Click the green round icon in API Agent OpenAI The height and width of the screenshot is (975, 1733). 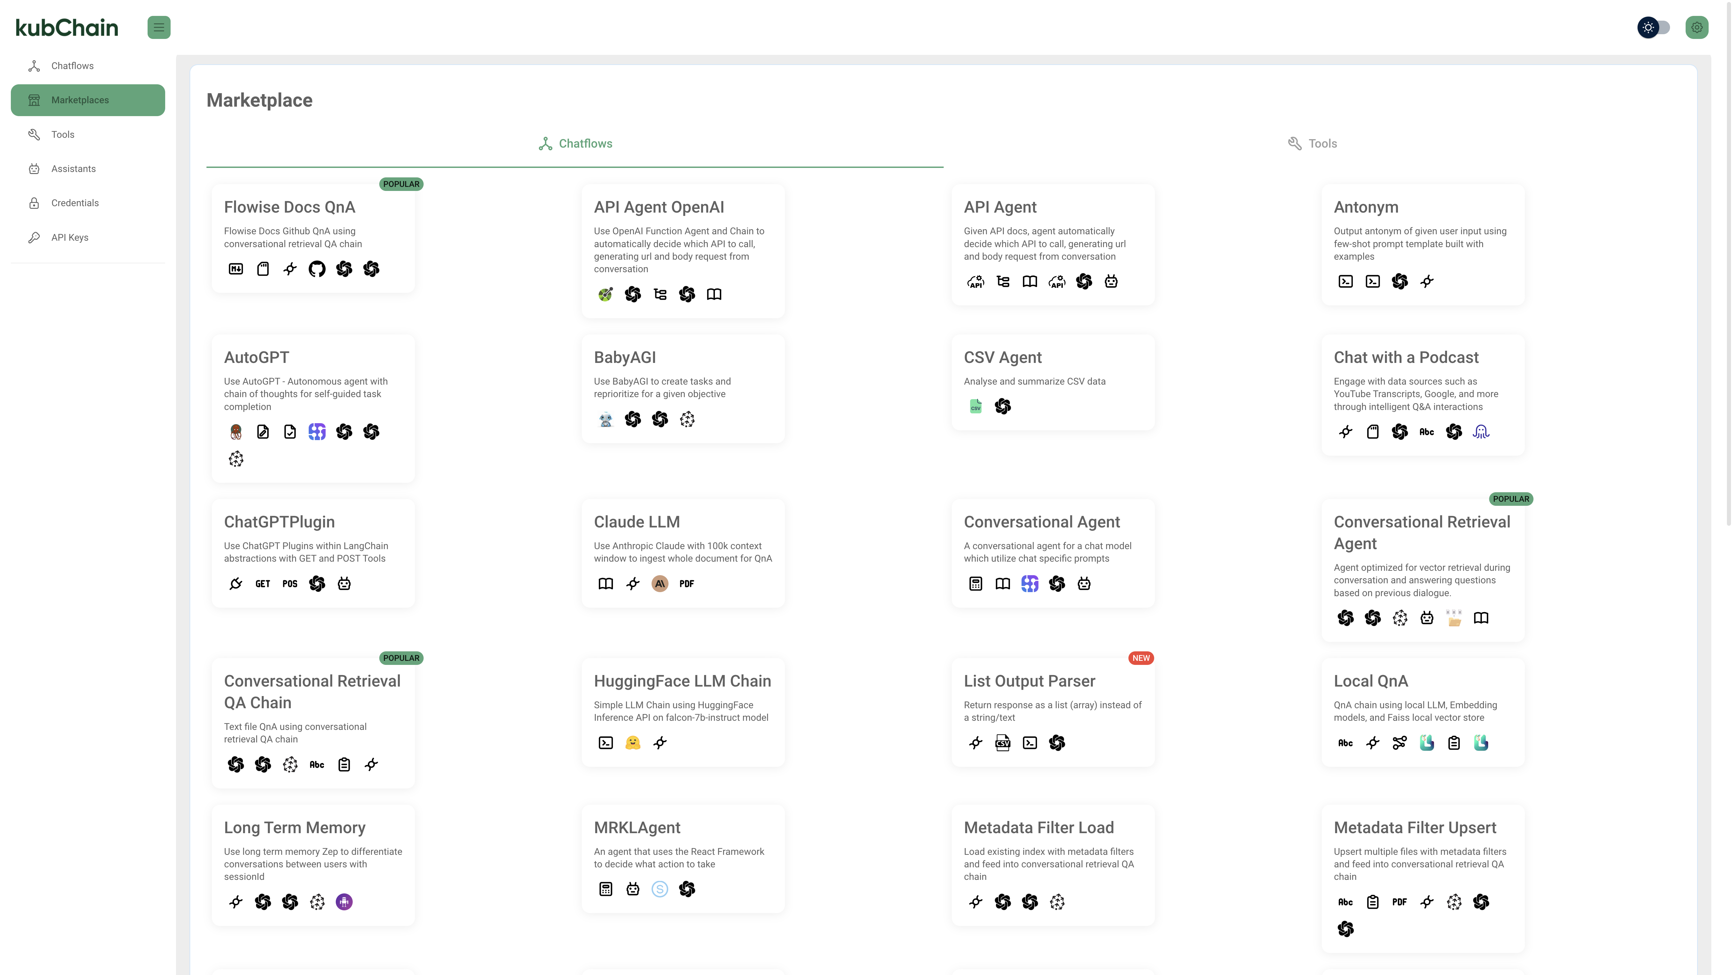click(x=606, y=294)
